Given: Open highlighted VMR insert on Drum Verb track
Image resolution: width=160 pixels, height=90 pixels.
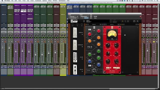Looking at the screenshot, I should click(24, 11).
